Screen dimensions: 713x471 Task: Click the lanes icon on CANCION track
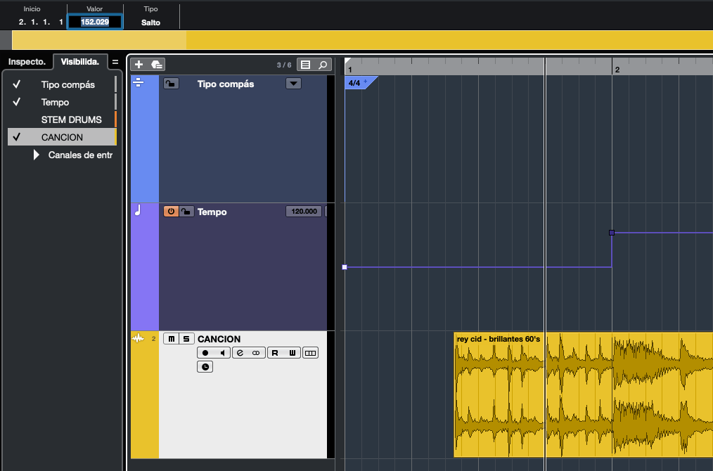coord(310,353)
